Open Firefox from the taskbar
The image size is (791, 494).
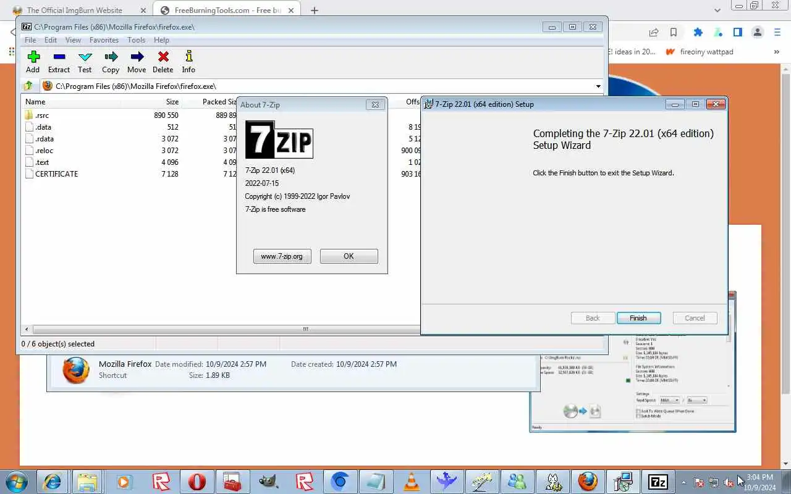click(588, 482)
